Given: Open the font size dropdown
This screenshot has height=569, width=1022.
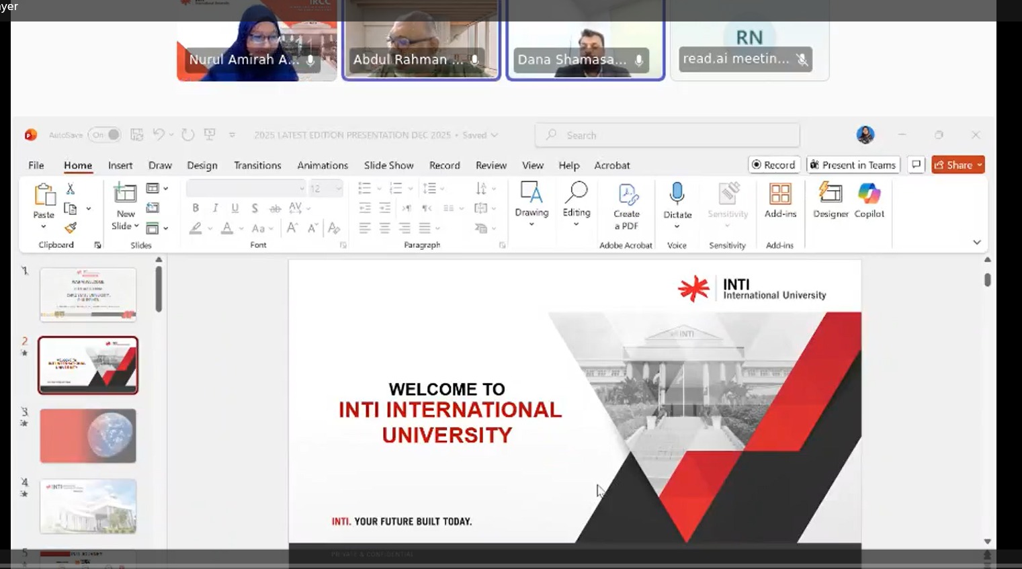Looking at the screenshot, I should coord(338,189).
